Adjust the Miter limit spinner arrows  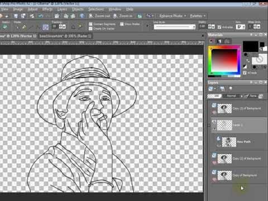[257, 27]
